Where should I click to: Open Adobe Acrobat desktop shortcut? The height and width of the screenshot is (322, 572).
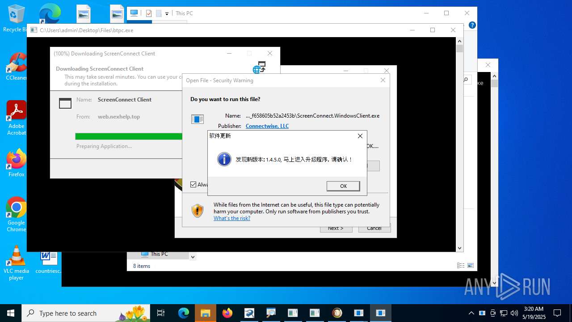point(16,118)
